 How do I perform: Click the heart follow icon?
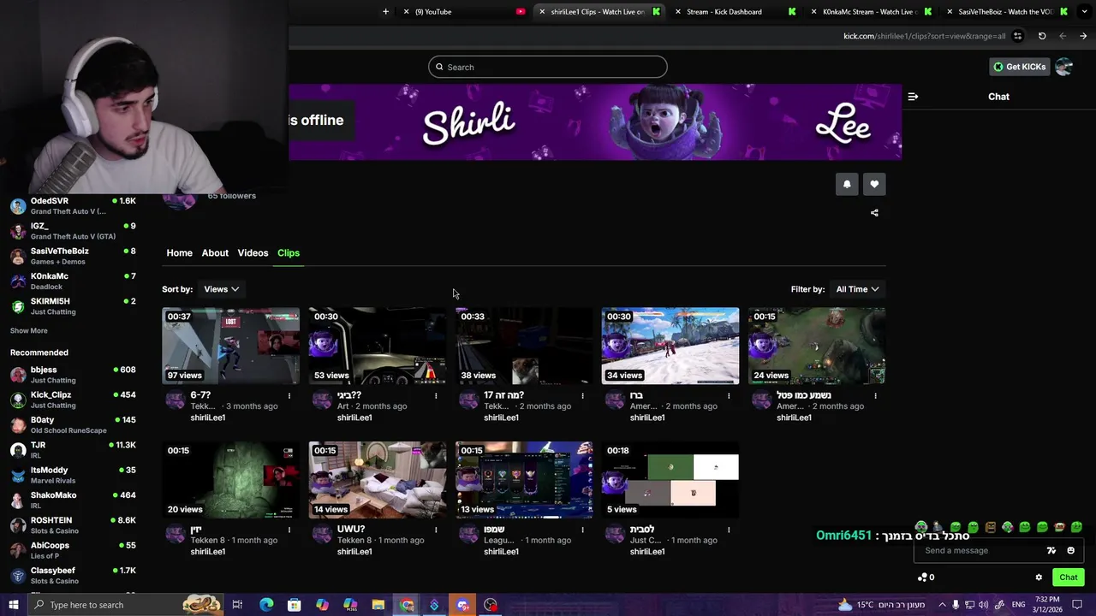pos(874,184)
